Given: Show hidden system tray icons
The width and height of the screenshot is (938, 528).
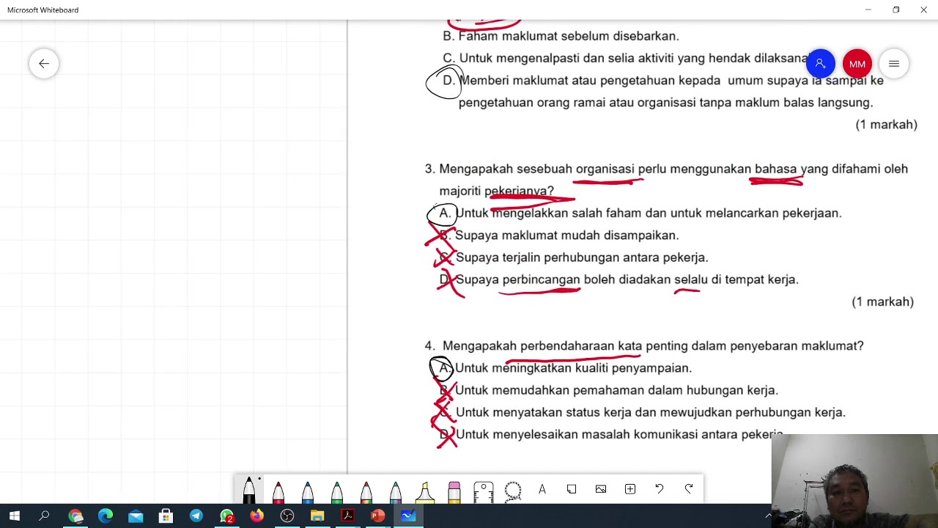Looking at the screenshot, I should (768, 516).
